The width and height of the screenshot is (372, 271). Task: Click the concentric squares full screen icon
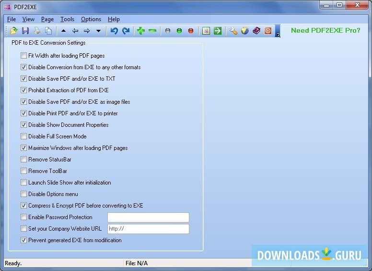[206, 31]
